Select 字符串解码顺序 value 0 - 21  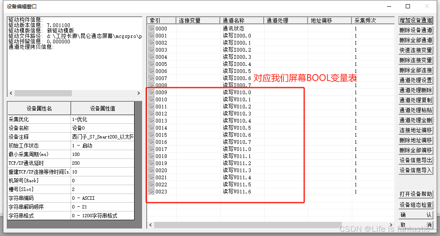102,207
